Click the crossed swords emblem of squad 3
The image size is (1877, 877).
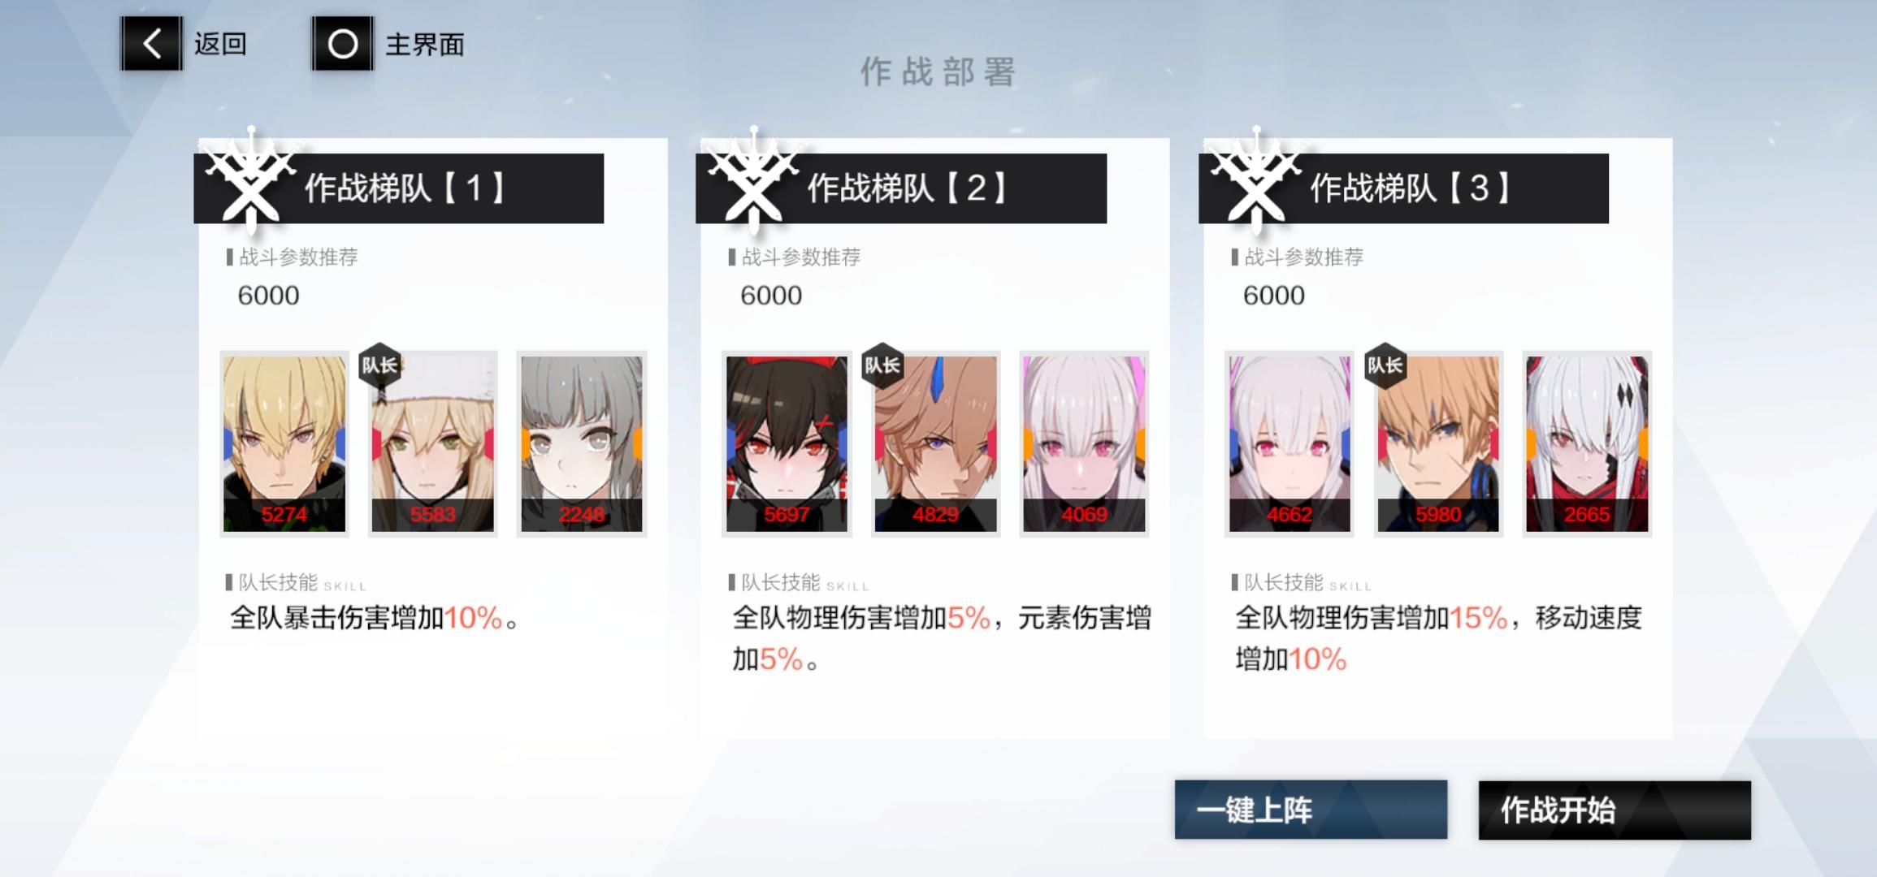tap(1256, 180)
